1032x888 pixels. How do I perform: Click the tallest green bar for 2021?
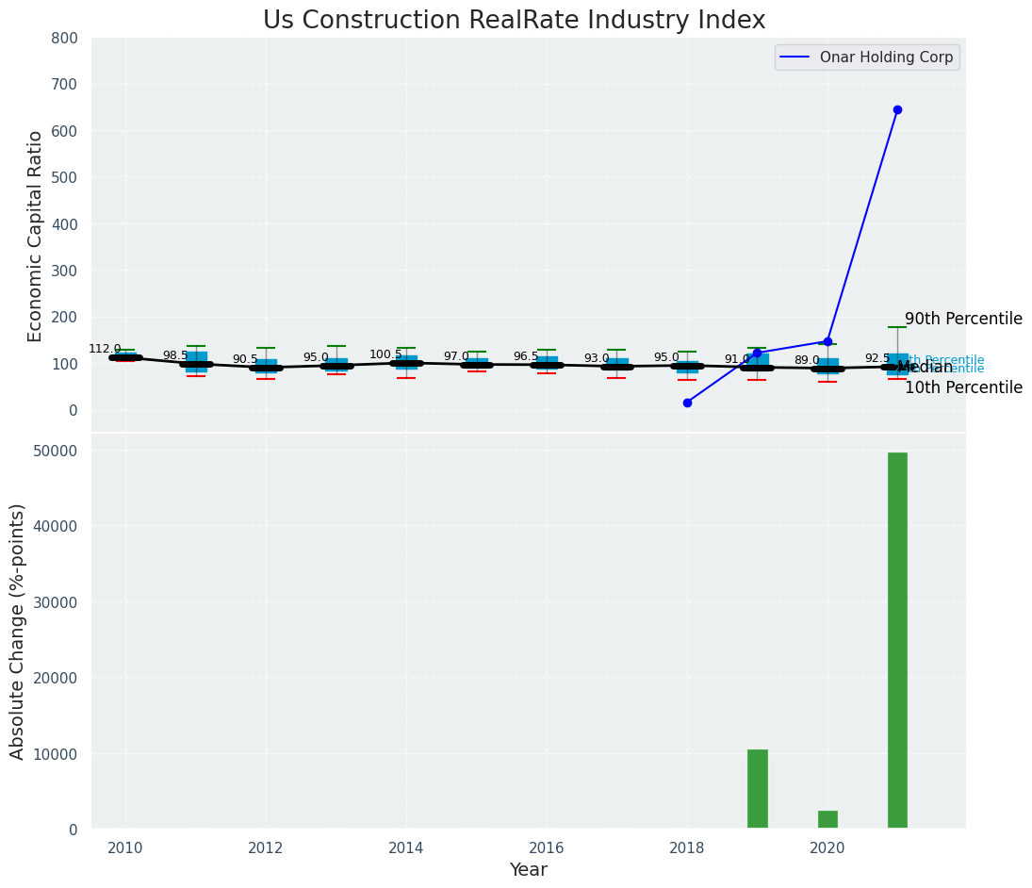(x=897, y=640)
